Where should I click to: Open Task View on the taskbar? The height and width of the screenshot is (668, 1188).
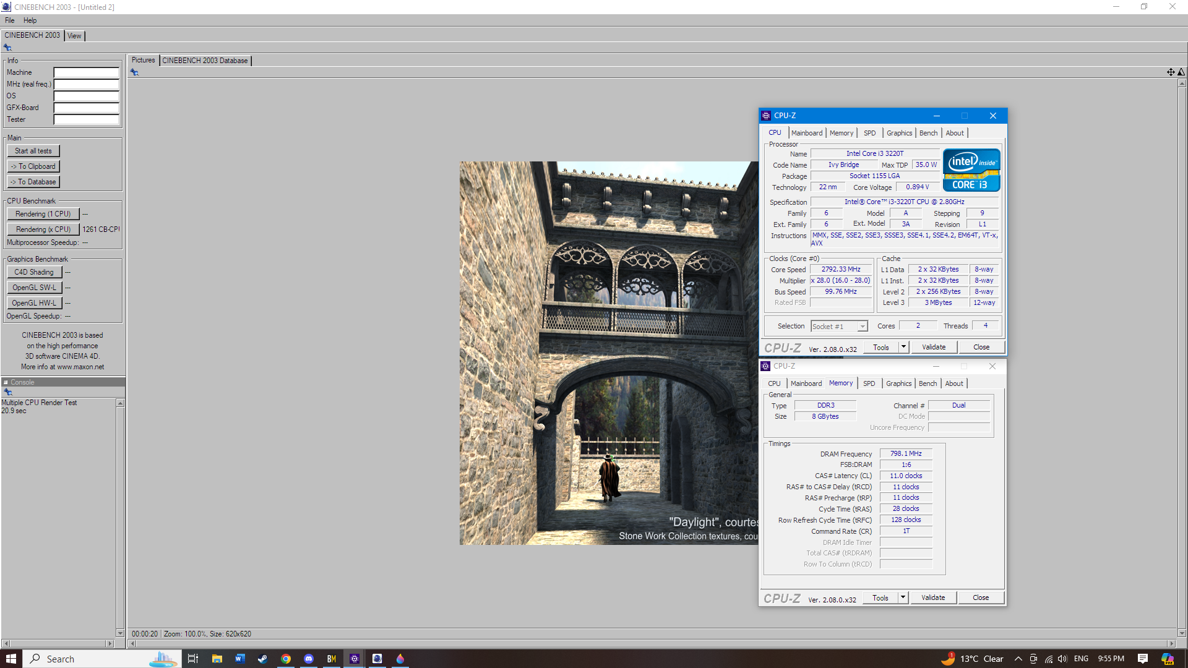point(193,659)
